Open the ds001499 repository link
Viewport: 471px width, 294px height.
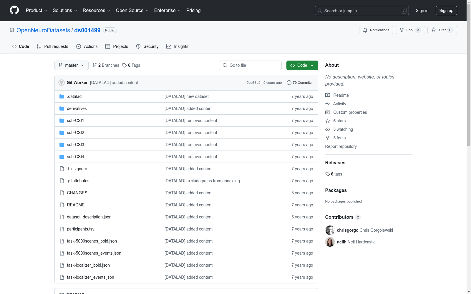click(87, 30)
